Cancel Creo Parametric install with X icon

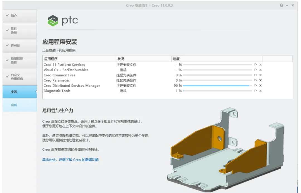pos(261,80)
